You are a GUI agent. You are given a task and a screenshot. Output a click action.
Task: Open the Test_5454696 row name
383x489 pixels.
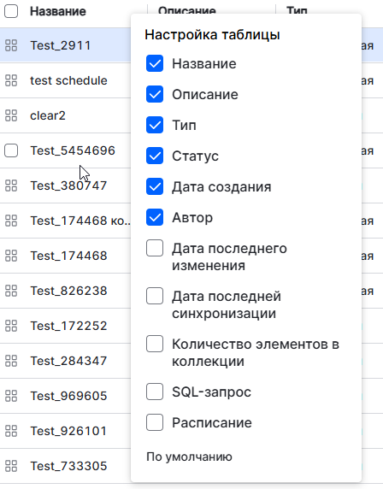[73, 150]
